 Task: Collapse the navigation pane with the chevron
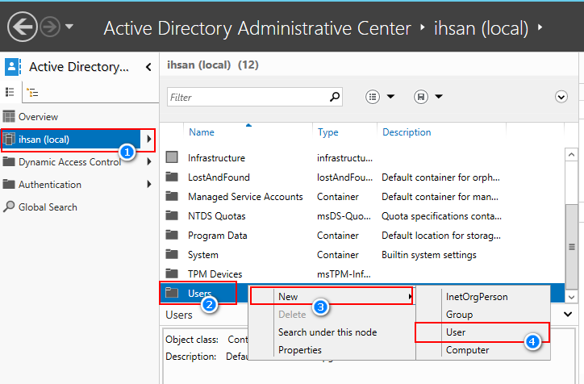click(x=148, y=67)
